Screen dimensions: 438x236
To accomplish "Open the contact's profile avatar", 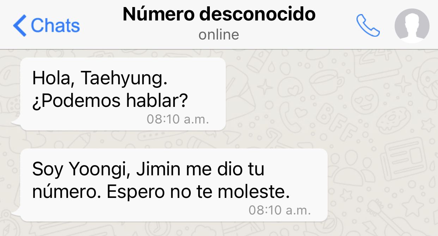I will tap(412, 26).
